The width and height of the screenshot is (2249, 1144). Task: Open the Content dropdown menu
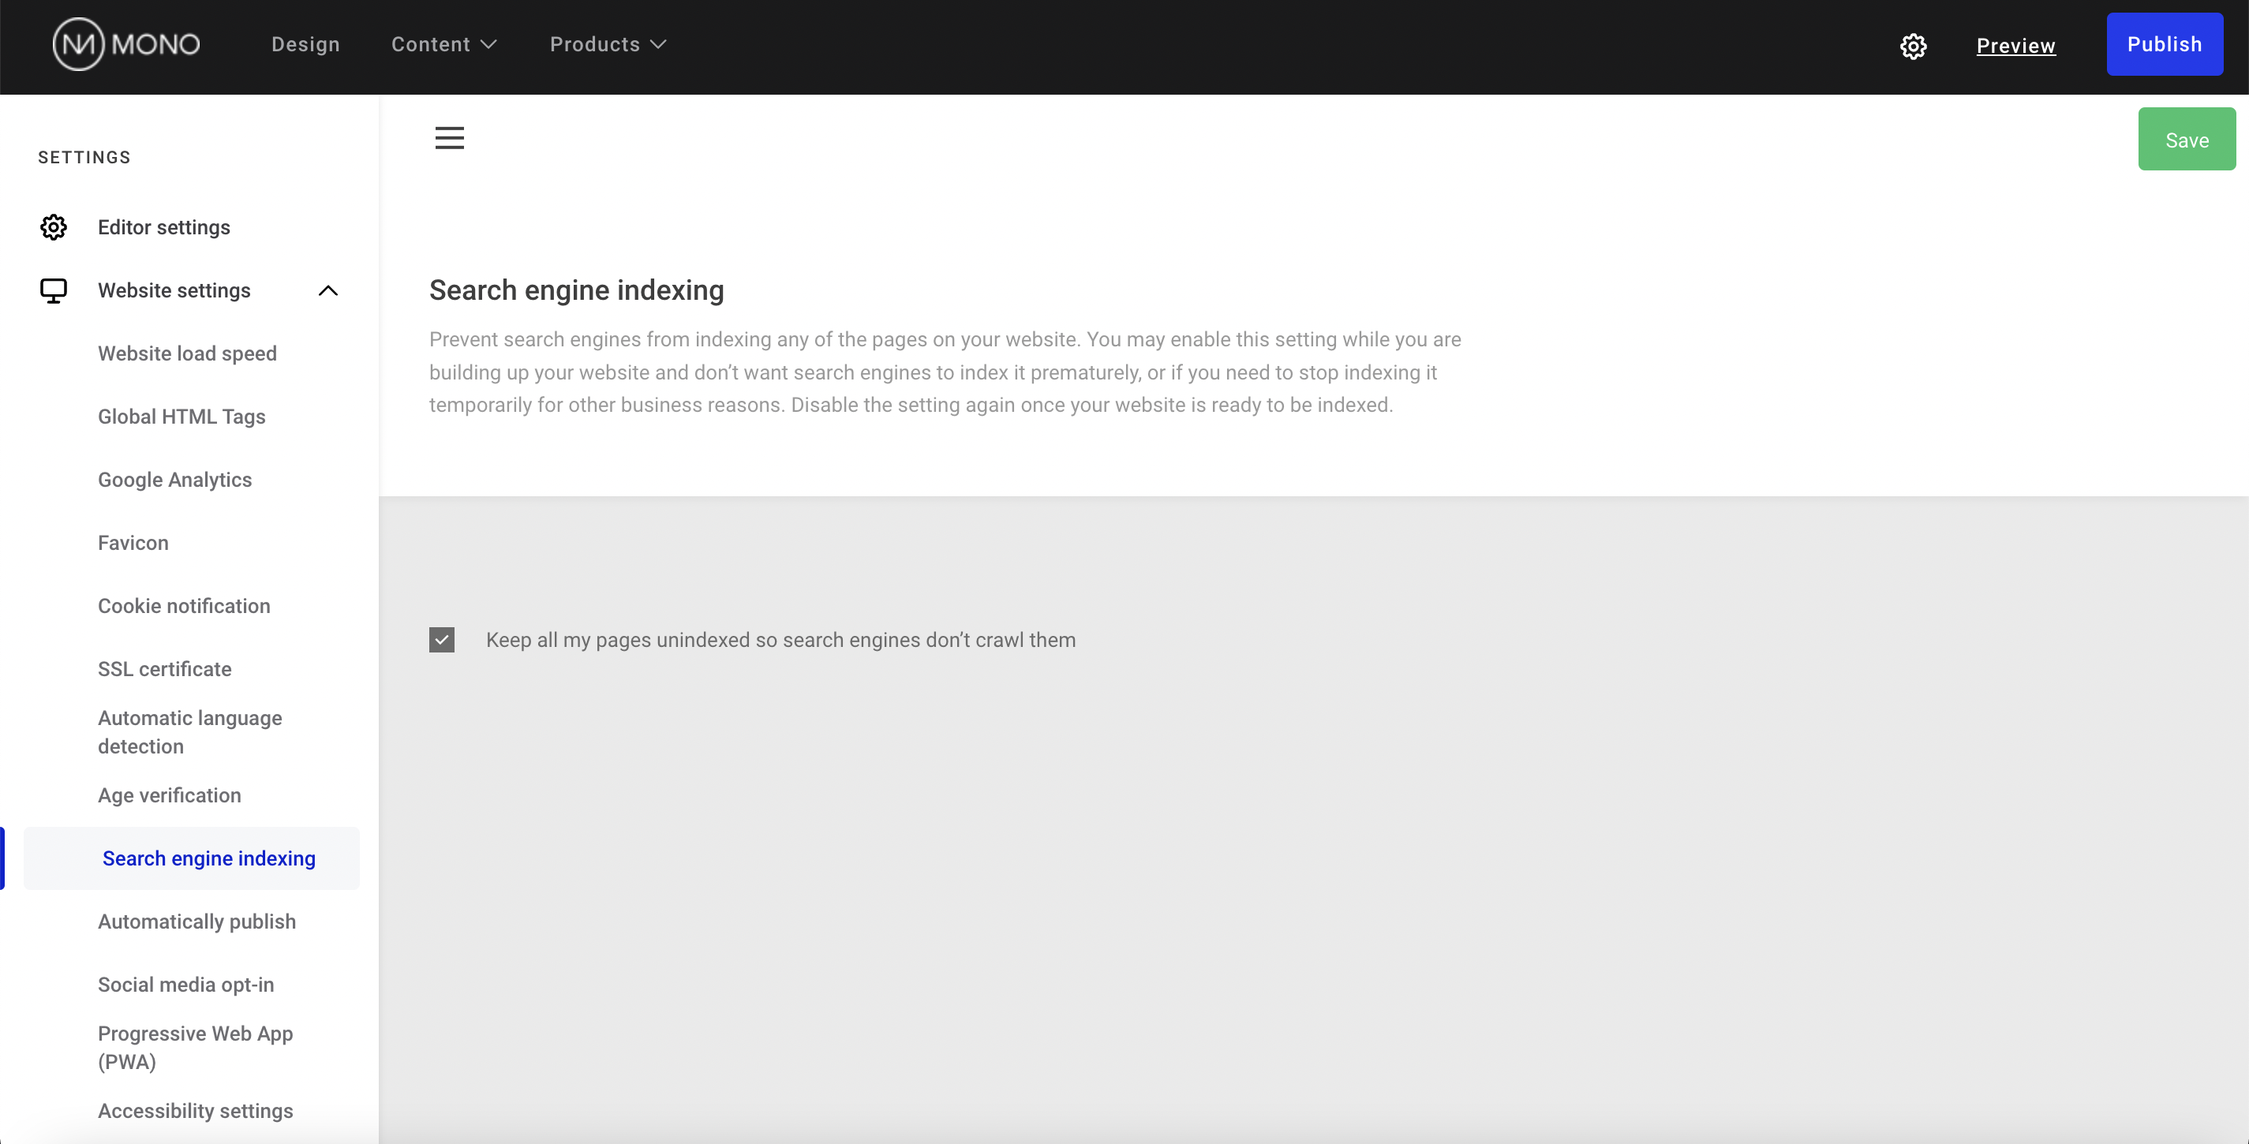tap(443, 44)
